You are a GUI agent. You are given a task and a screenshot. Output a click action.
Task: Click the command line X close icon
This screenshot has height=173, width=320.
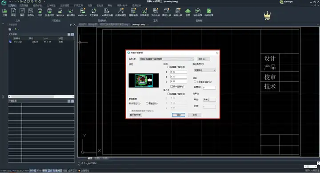click(x=79, y=164)
